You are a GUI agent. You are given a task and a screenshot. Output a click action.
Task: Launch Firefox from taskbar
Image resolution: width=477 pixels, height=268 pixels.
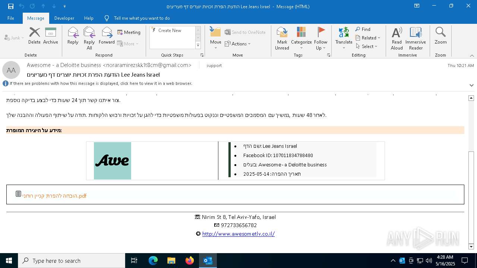pos(190,261)
